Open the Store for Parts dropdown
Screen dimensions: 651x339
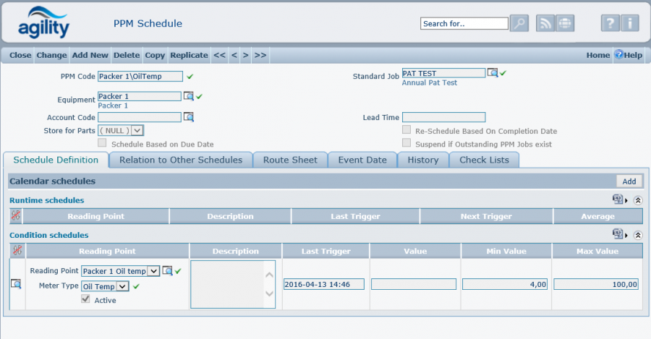(137, 131)
